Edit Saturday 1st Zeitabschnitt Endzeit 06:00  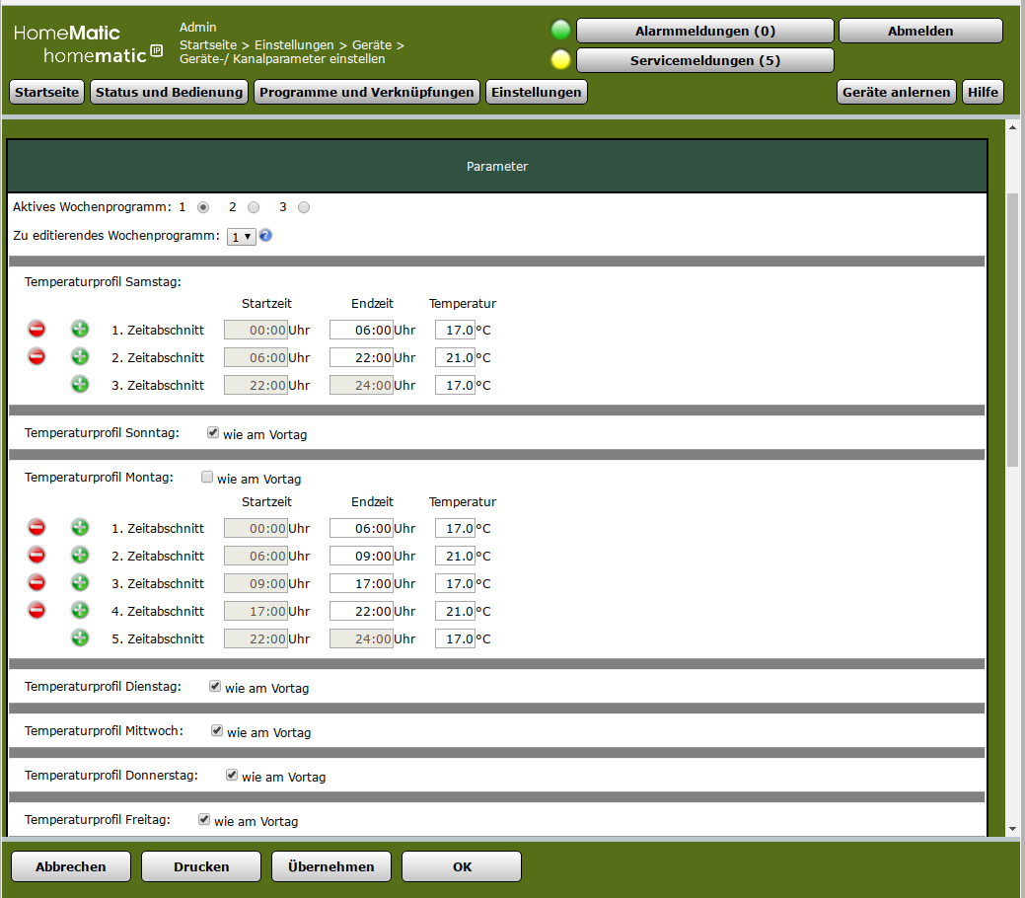tap(361, 330)
